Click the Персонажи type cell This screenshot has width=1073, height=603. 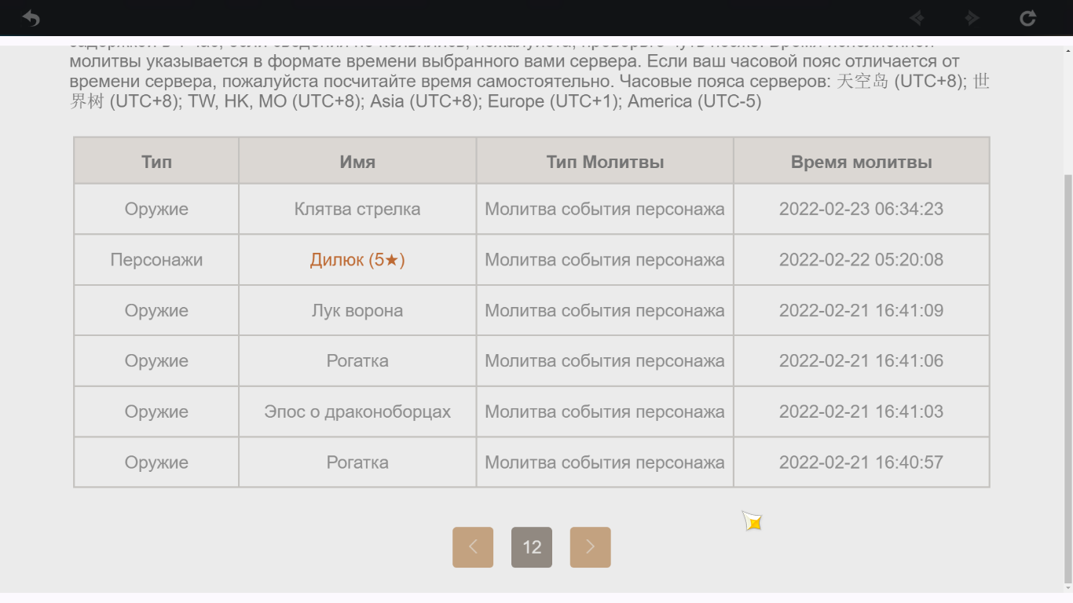156,260
